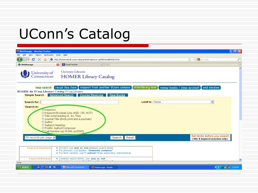Screen dimensions: 258x193
Task: Click the new search button
Action: tap(44, 88)
